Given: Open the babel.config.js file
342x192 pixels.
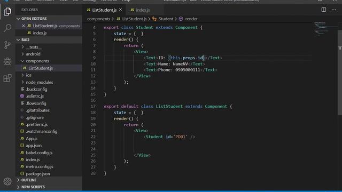Looking at the screenshot, I should (49, 153).
